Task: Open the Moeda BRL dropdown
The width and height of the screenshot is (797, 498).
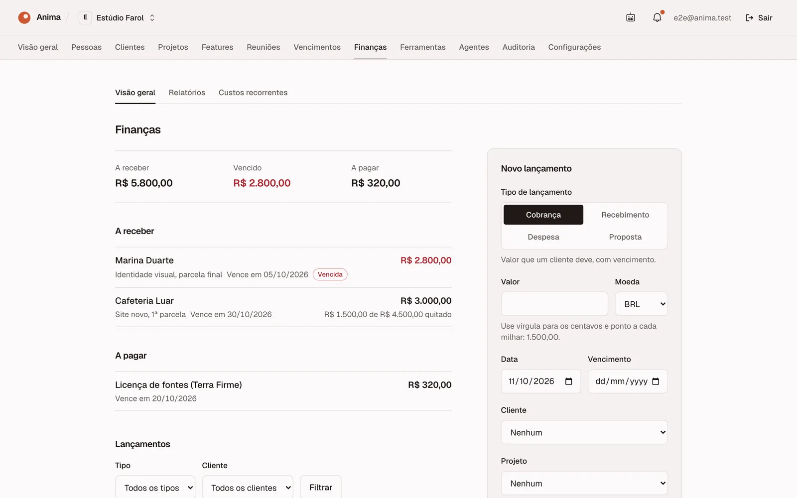Action: click(641, 304)
